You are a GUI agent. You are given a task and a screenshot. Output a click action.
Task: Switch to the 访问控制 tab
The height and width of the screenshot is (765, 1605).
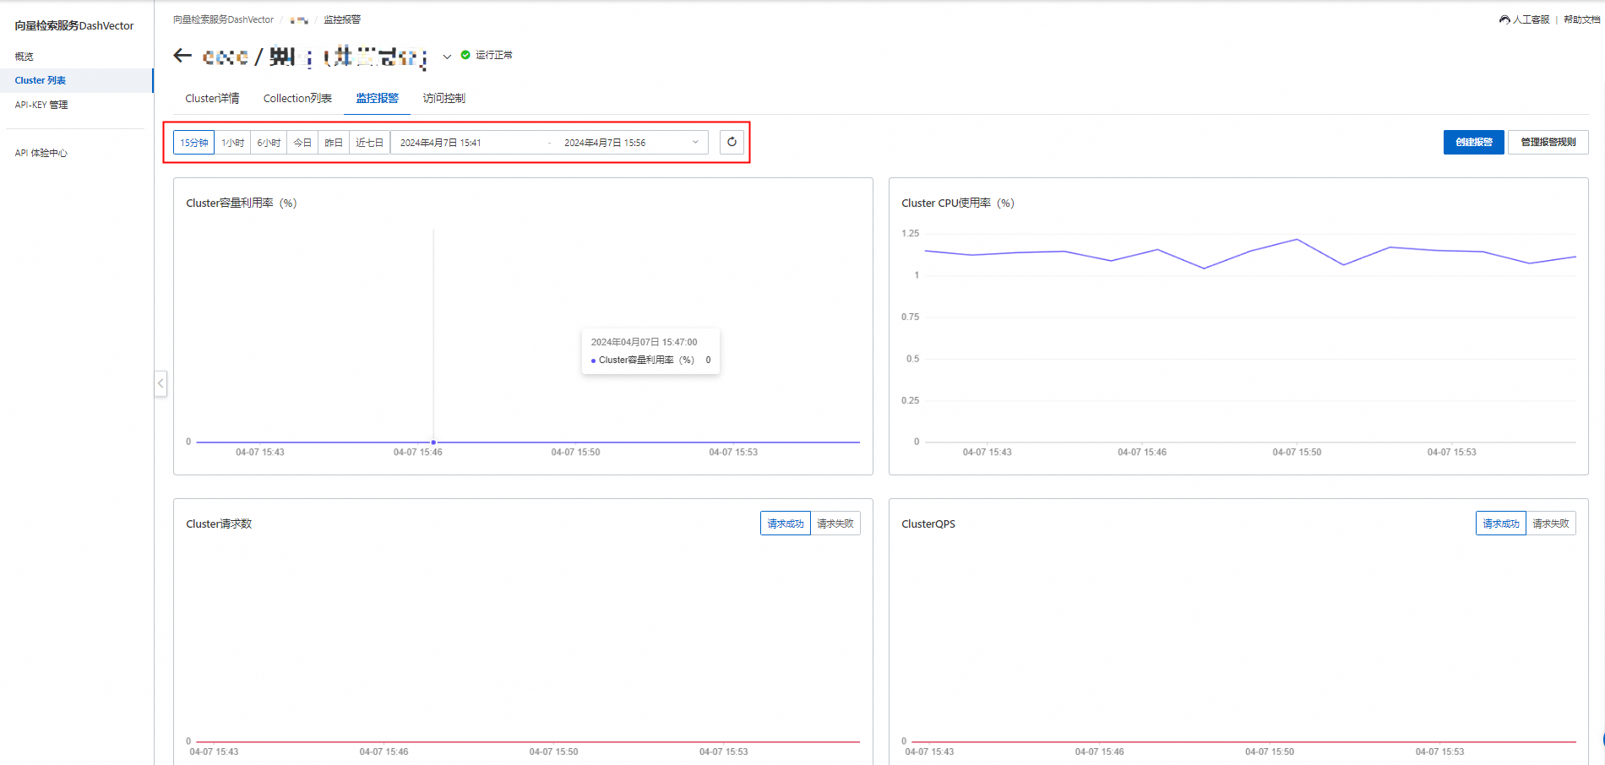coord(443,98)
